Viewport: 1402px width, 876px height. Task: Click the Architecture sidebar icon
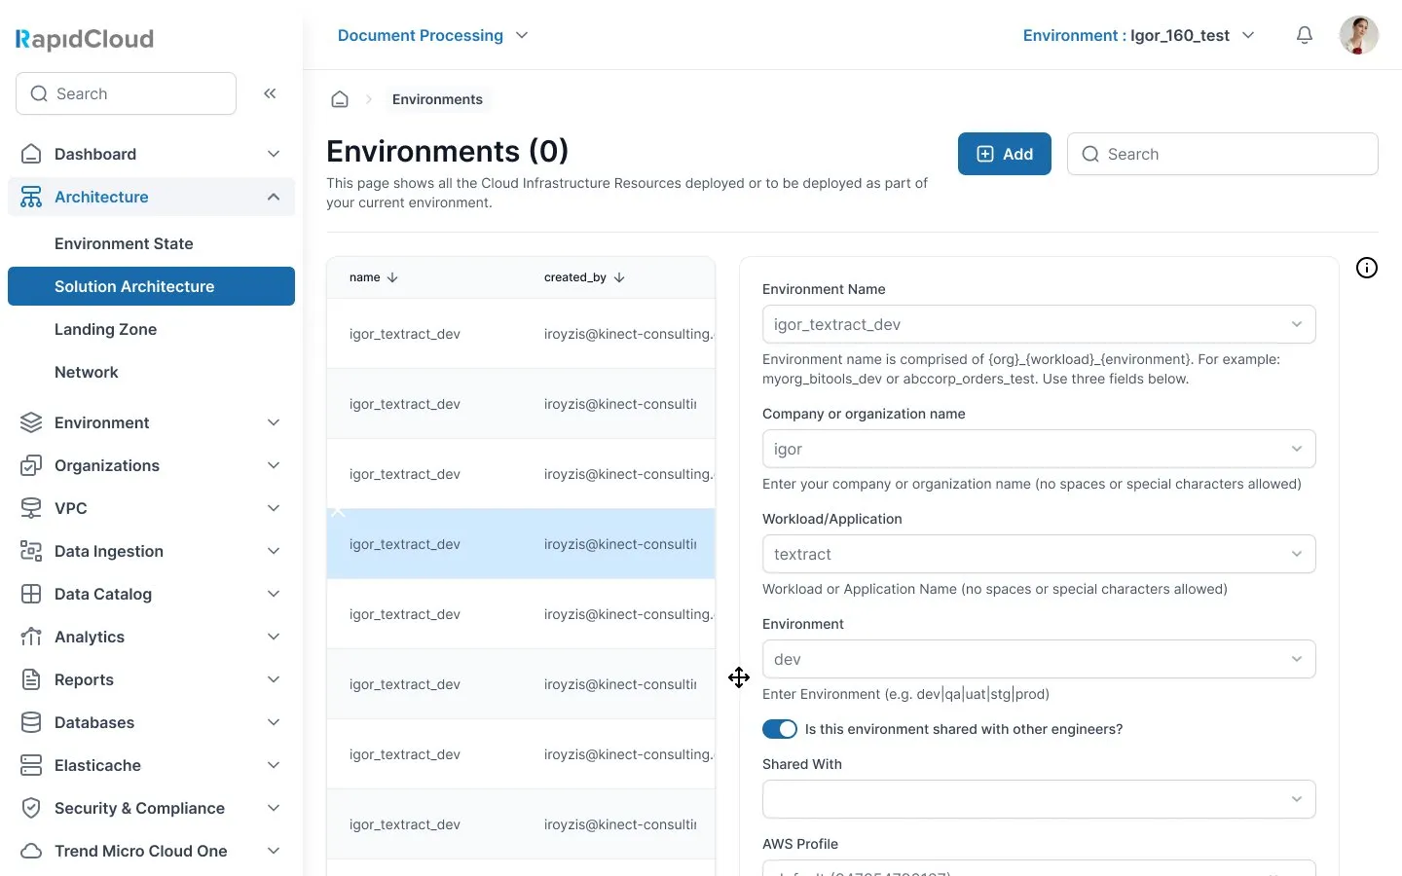click(x=31, y=197)
